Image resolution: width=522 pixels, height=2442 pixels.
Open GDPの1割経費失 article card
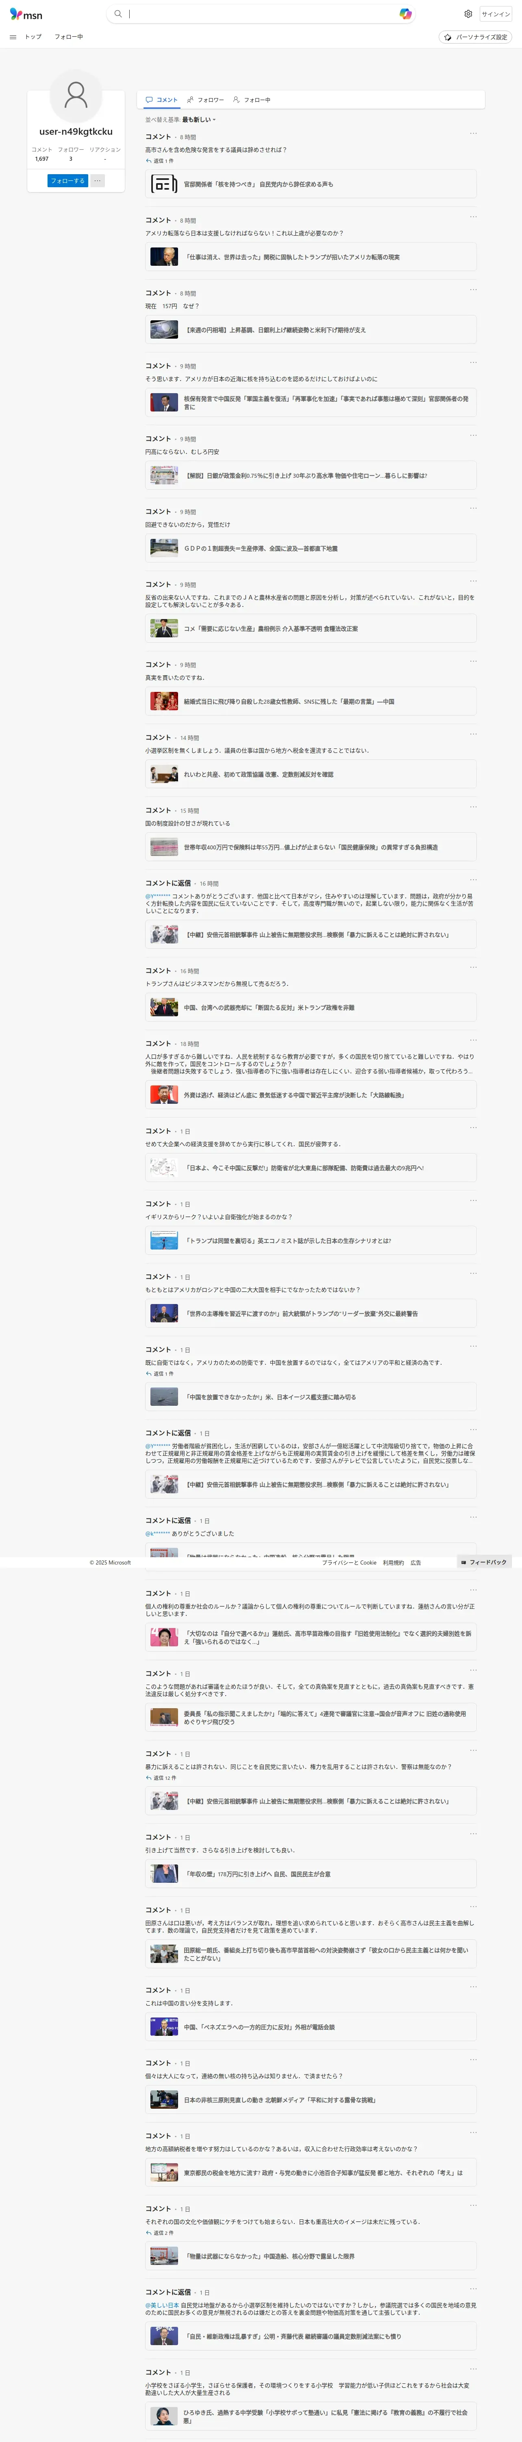click(x=311, y=548)
